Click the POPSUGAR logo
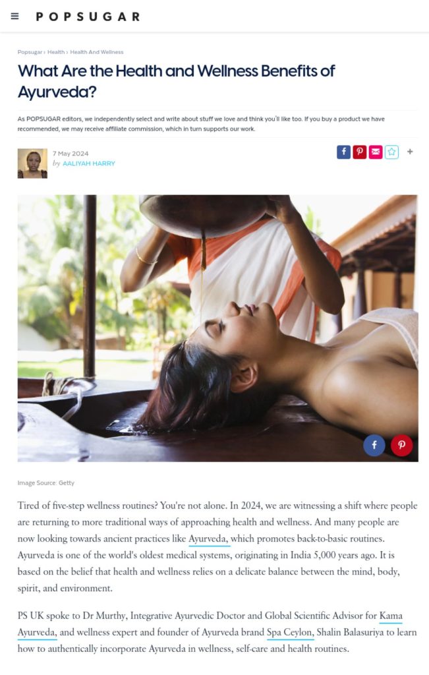429x675 pixels. (x=88, y=16)
